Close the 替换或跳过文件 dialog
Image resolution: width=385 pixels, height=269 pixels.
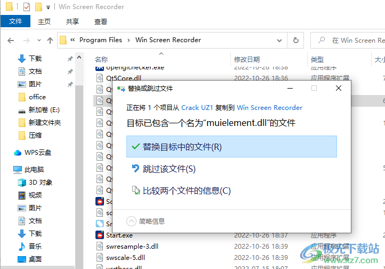tap(339, 88)
